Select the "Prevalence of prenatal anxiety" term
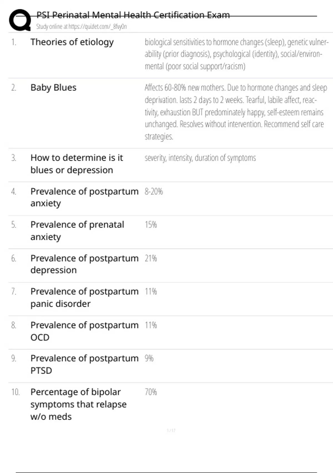 click(x=77, y=231)
